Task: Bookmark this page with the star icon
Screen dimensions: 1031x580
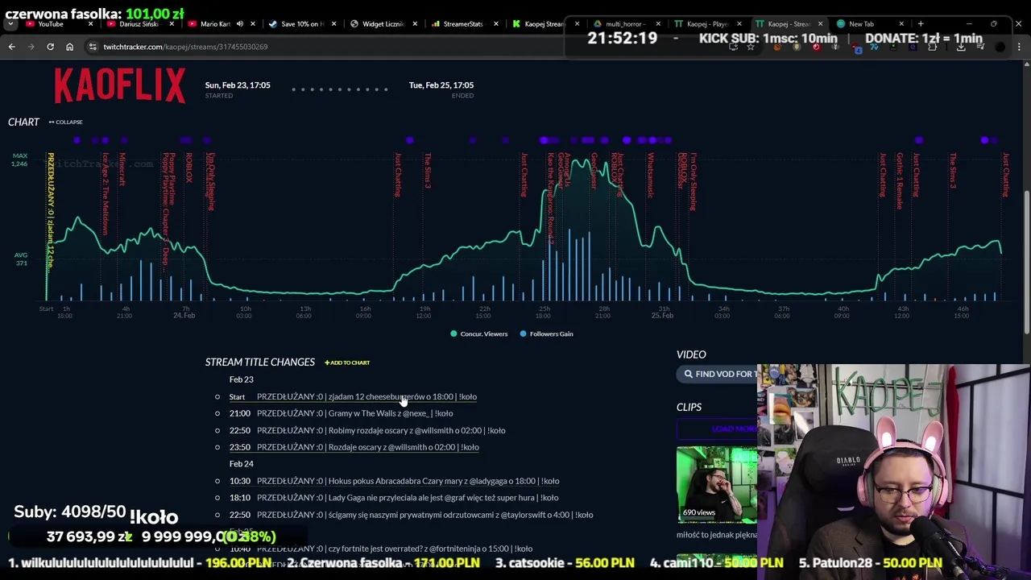Action: coord(751,47)
